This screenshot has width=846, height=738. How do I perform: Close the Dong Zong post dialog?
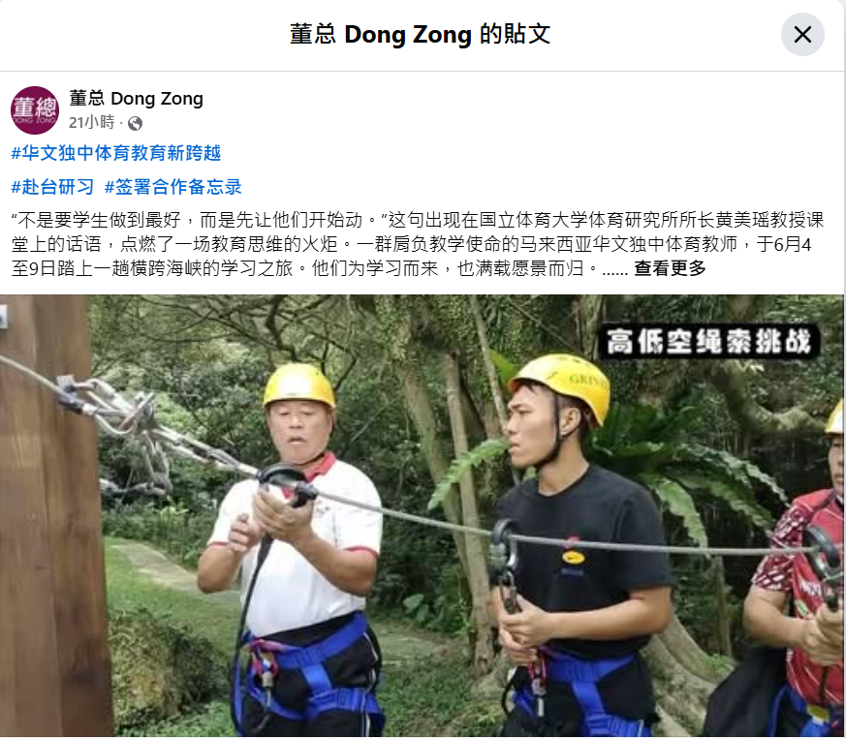click(802, 35)
